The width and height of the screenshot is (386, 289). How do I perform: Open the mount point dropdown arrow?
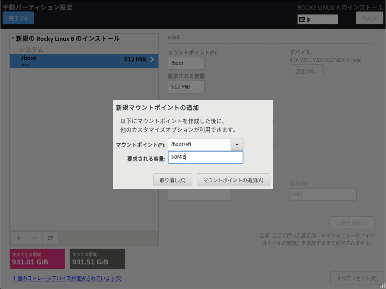pyautogui.click(x=237, y=144)
